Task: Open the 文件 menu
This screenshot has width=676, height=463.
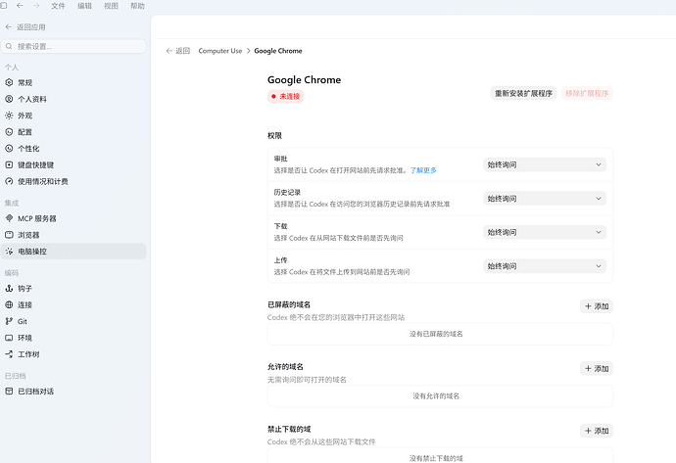Action: point(58,6)
